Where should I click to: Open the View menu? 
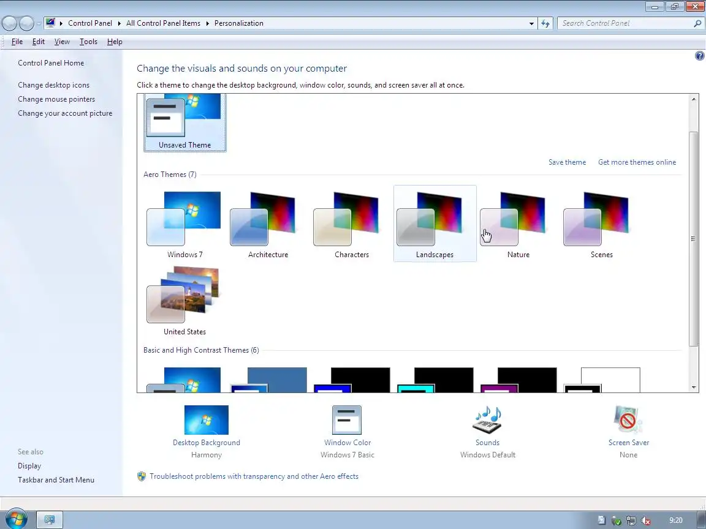(62, 42)
